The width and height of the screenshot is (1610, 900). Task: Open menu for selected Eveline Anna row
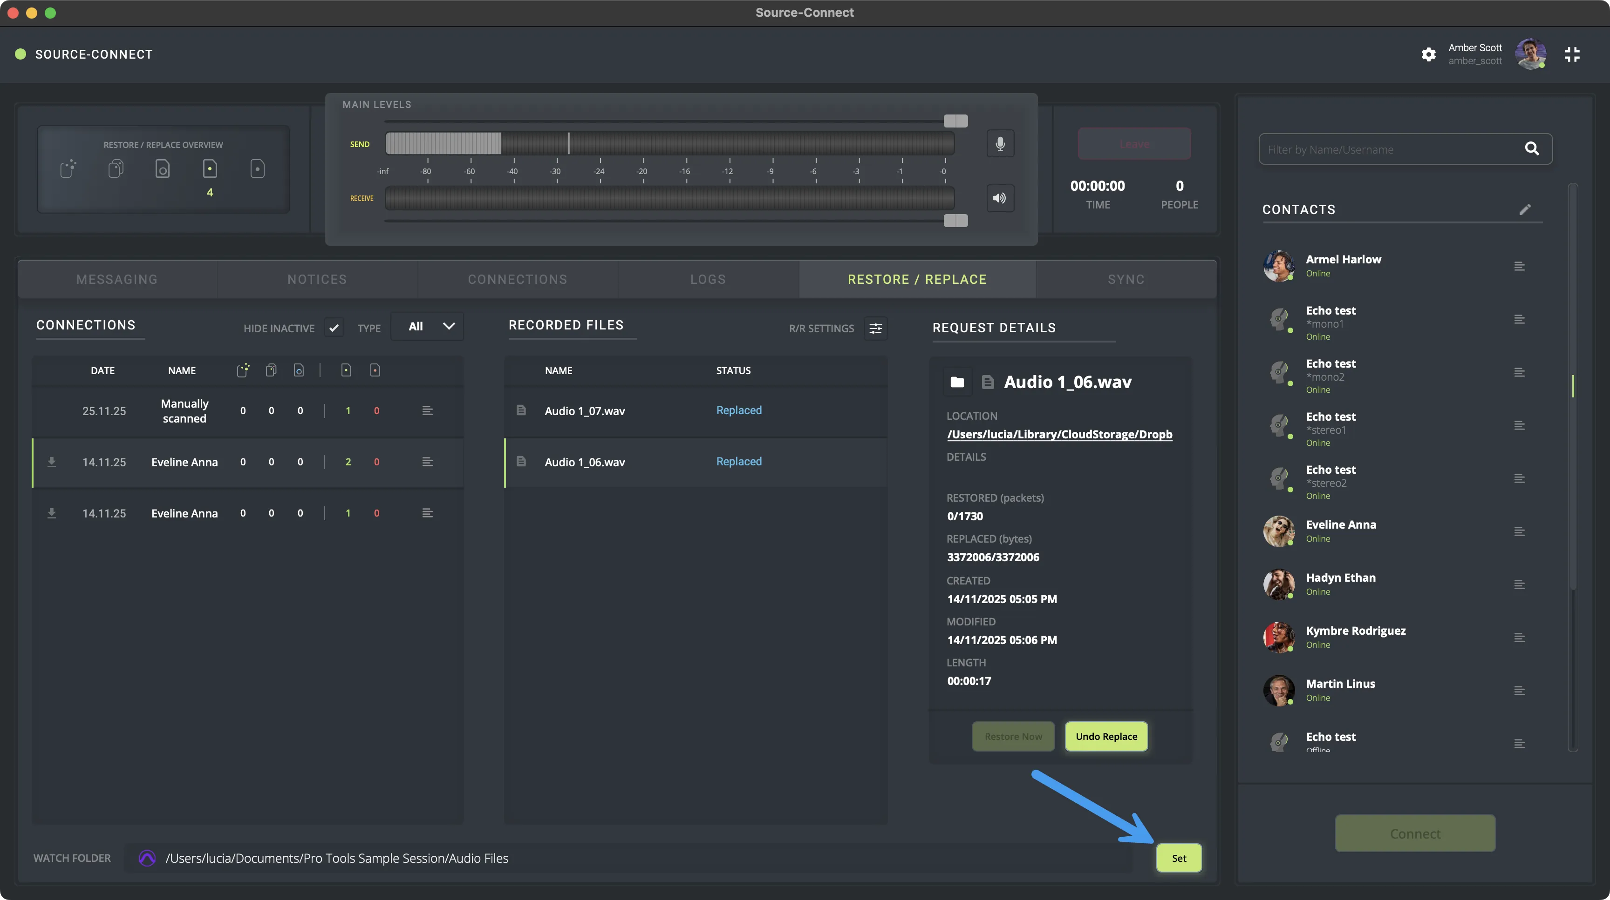pyautogui.click(x=428, y=462)
